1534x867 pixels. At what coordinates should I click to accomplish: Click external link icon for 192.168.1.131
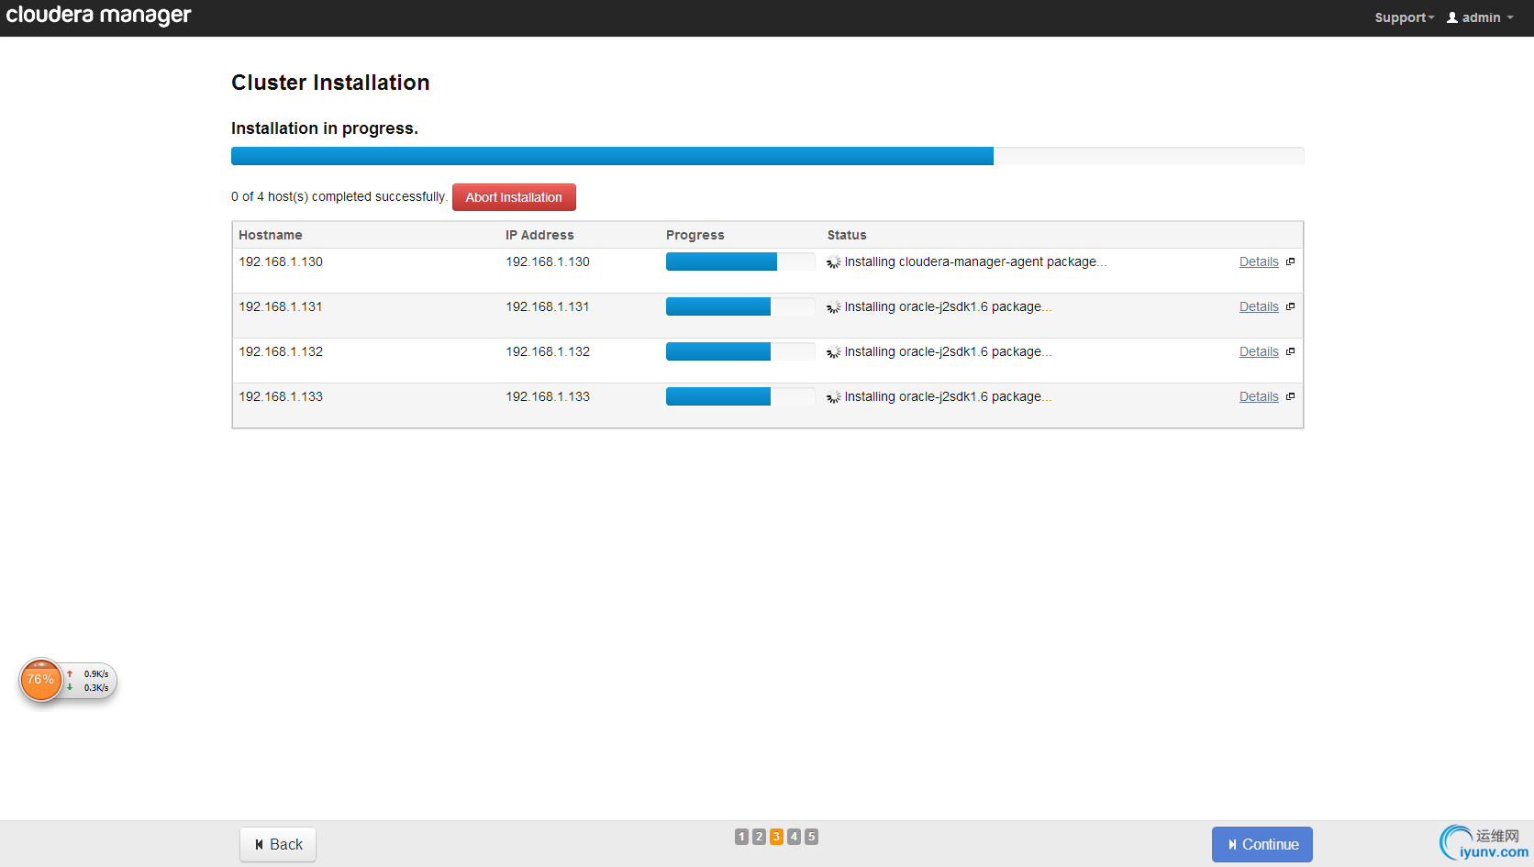coord(1290,306)
